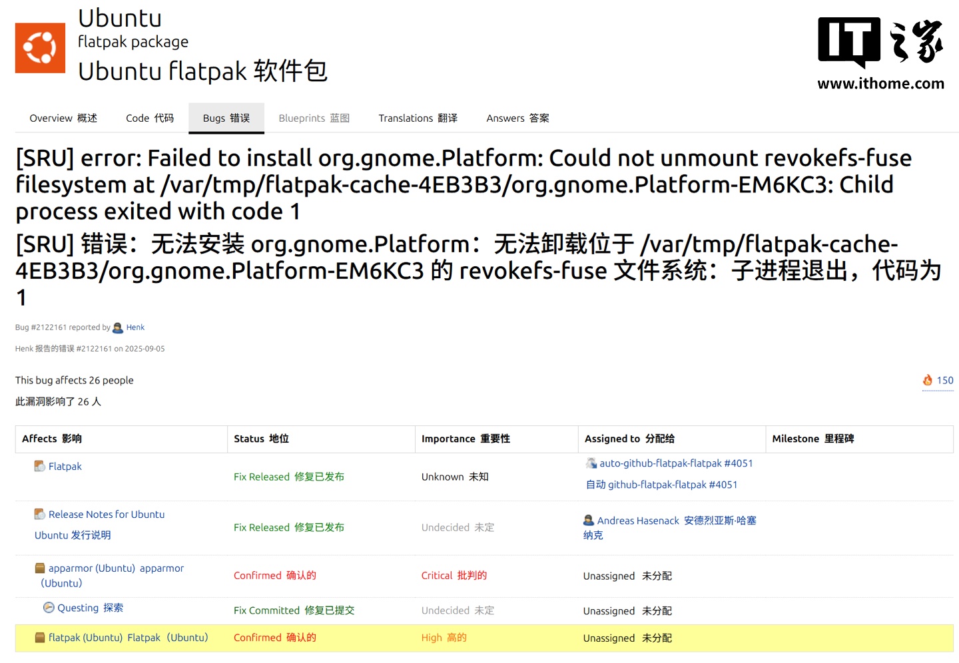Open the Answers tab
The image size is (959, 663).
point(517,118)
